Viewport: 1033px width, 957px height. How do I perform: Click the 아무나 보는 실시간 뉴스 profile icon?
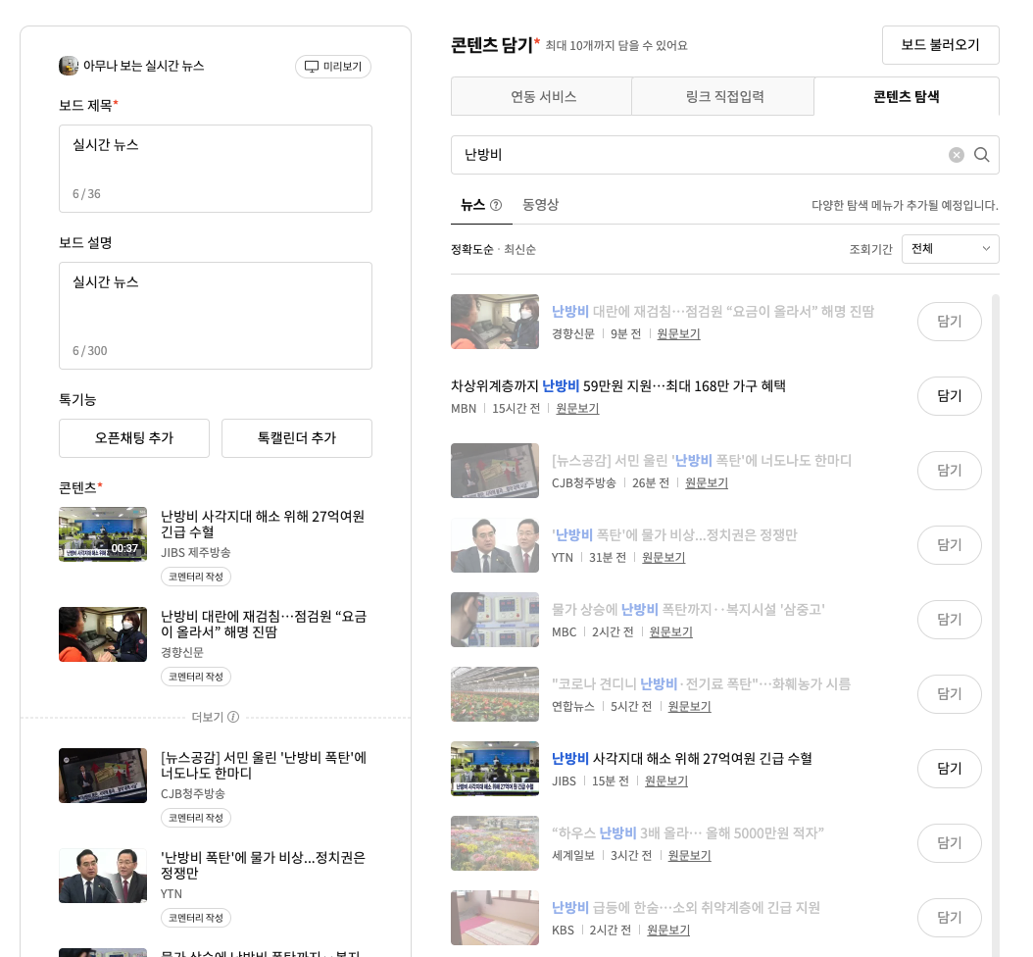(69, 66)
